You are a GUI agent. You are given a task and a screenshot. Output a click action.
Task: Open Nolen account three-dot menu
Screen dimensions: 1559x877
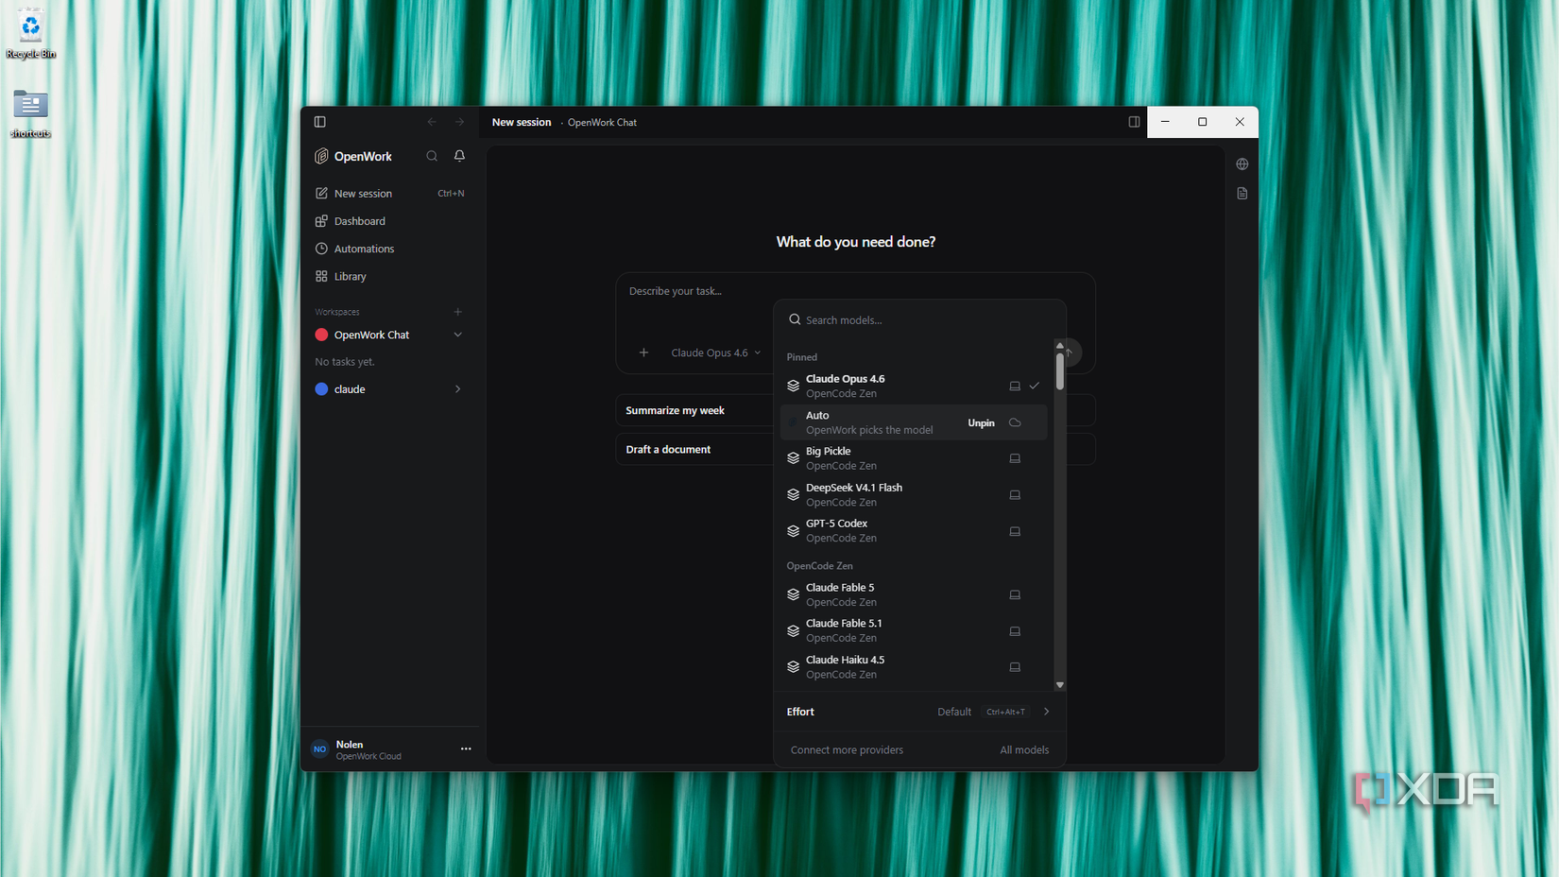coord(466,748)
